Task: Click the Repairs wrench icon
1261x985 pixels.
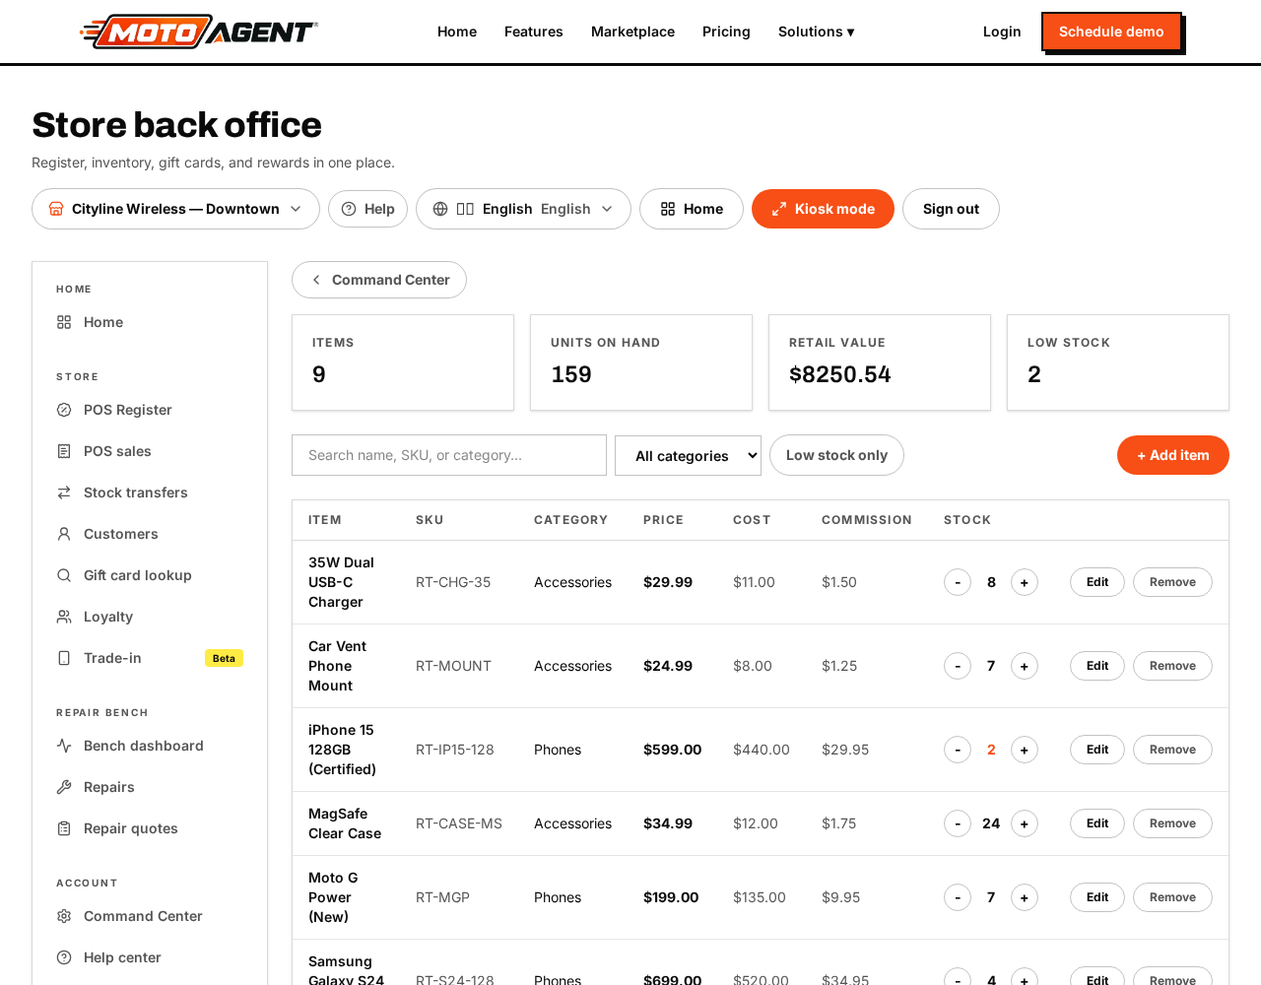Action: point(64,787)
